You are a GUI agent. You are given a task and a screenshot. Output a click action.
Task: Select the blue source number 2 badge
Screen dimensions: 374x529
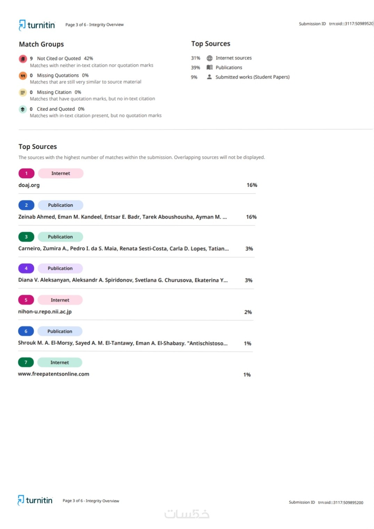click(x=26, y=205)
